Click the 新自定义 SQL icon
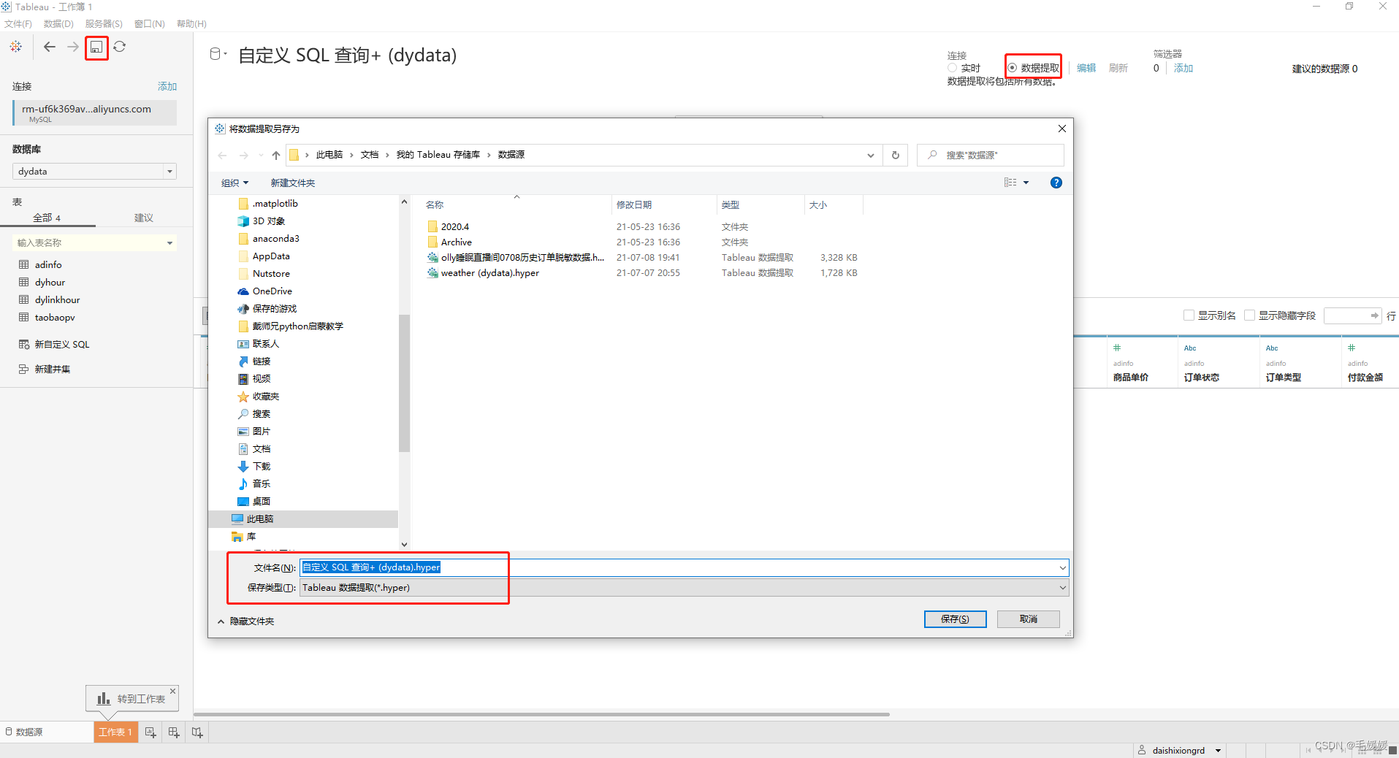1399x758 pixels. [24, 344]
